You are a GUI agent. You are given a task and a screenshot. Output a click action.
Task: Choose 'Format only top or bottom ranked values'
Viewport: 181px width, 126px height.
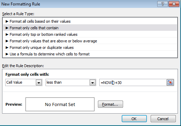tap(90, 34)
